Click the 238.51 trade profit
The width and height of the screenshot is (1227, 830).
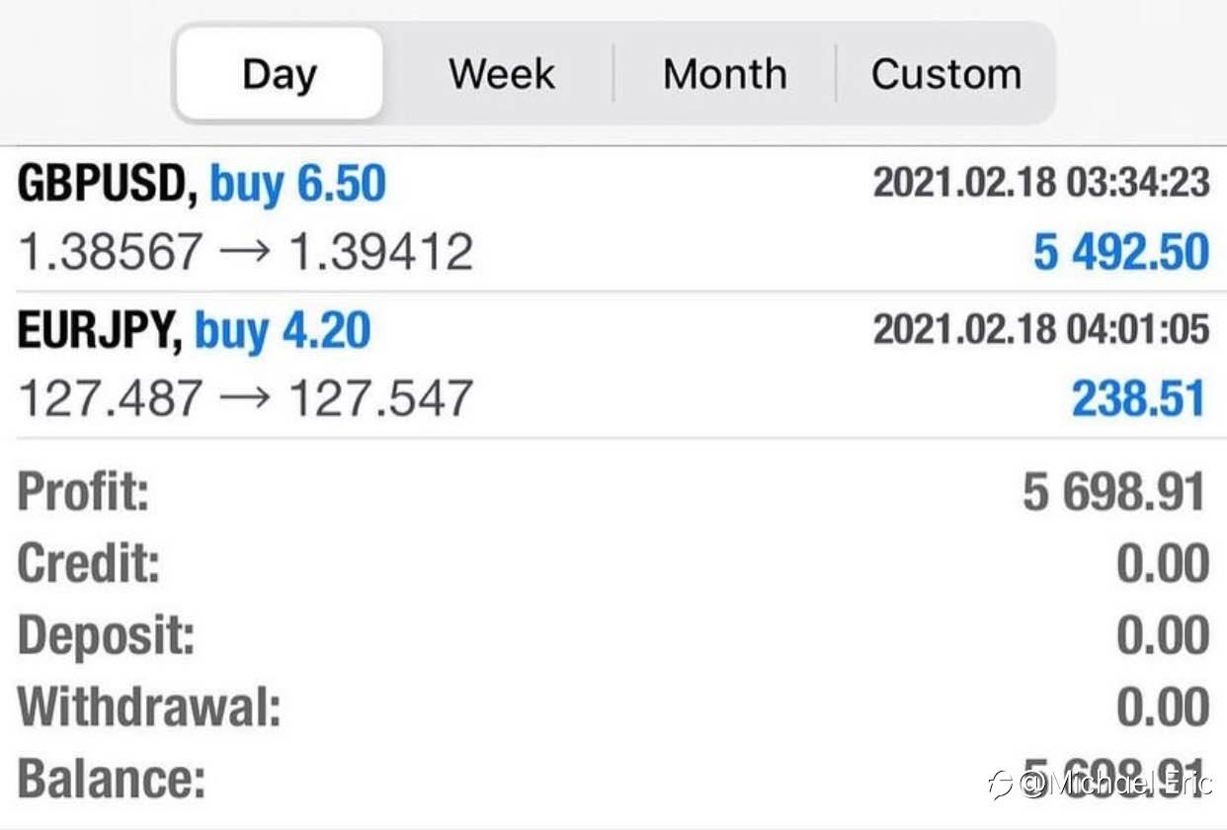1138,399
